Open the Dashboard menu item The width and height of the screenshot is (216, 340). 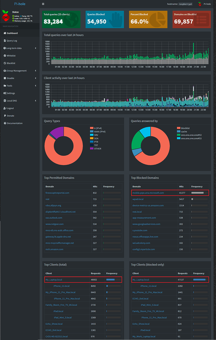(20, 33)
